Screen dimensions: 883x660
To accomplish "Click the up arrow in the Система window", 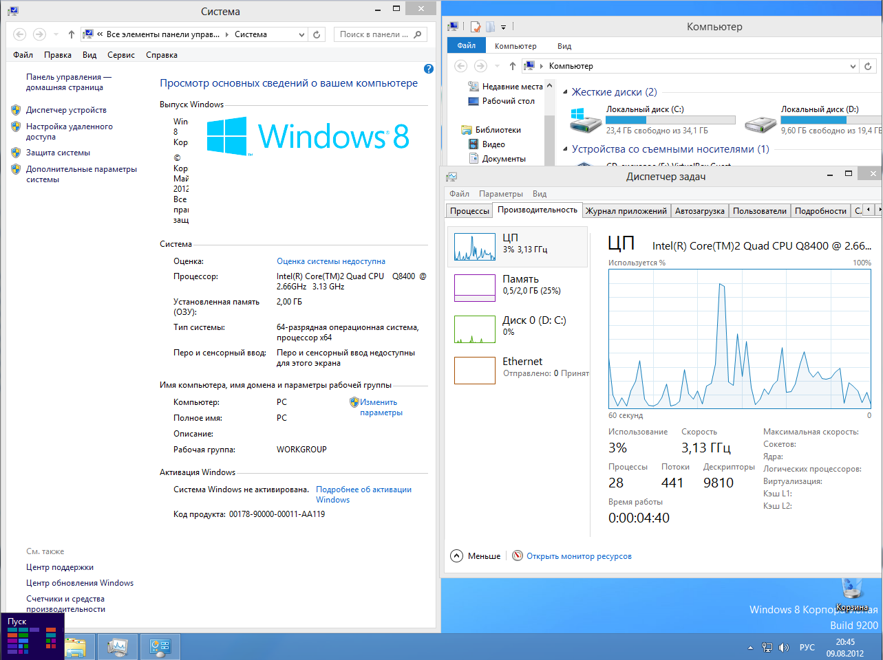I will [72, 34].
